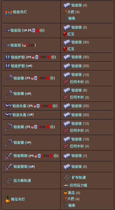Viewport: 115px width, 210px height.
Task: Click the 压力板轨道 track icon
Action: [9, 181]
